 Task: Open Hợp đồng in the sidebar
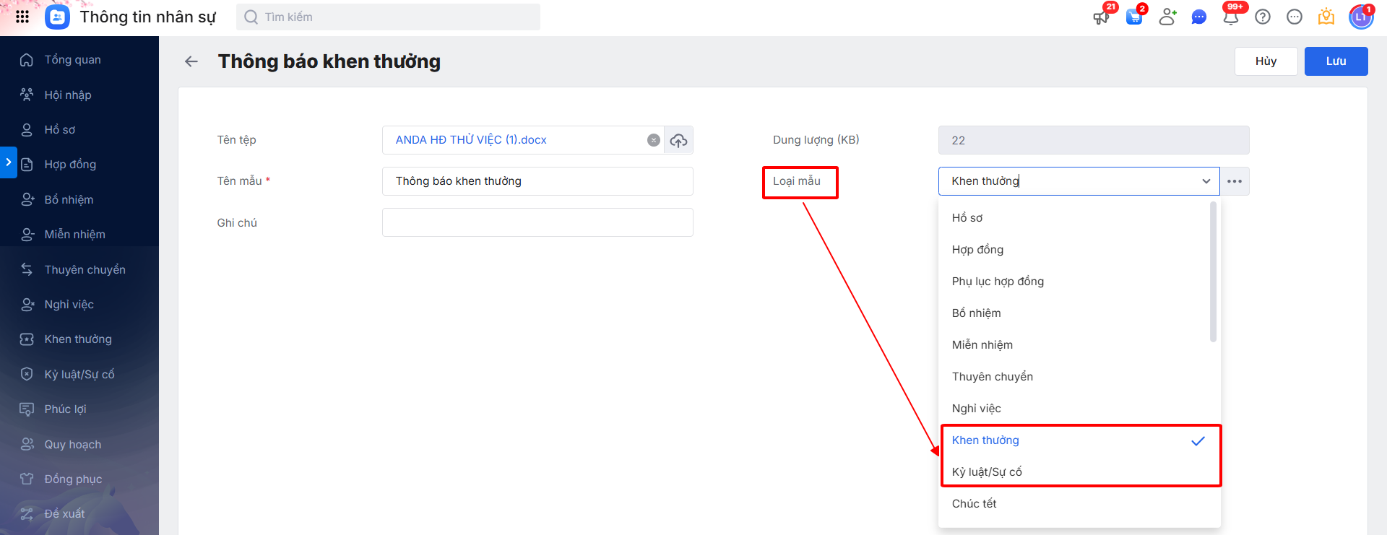[70, 165]
